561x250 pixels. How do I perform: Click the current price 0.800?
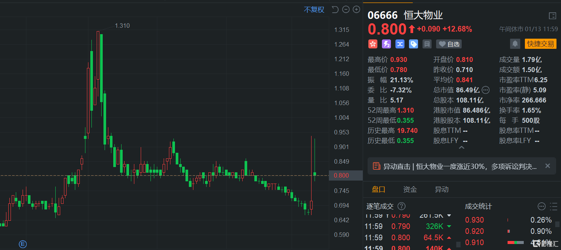coord(387,29)
